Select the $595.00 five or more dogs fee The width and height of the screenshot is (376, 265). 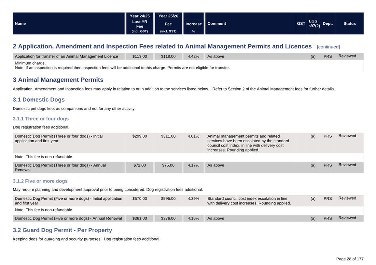coord(168,199)
